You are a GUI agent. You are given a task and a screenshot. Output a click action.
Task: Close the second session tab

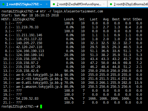click(104, 4)
